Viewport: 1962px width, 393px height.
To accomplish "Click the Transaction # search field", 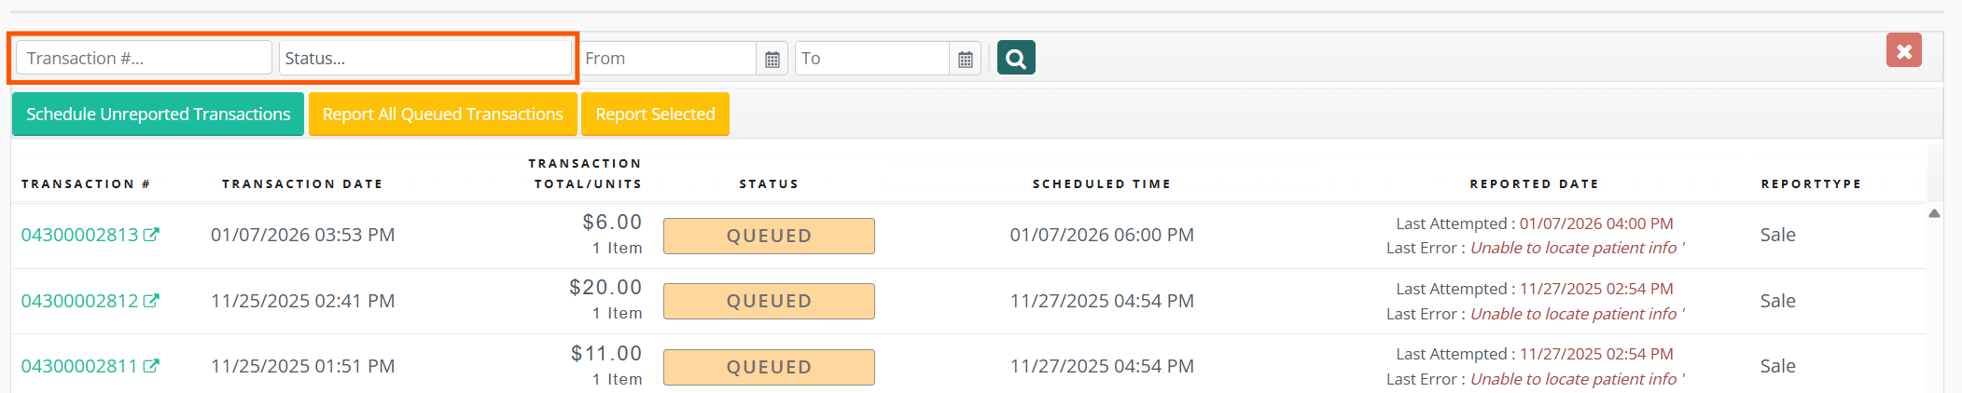I will [144, 58].
